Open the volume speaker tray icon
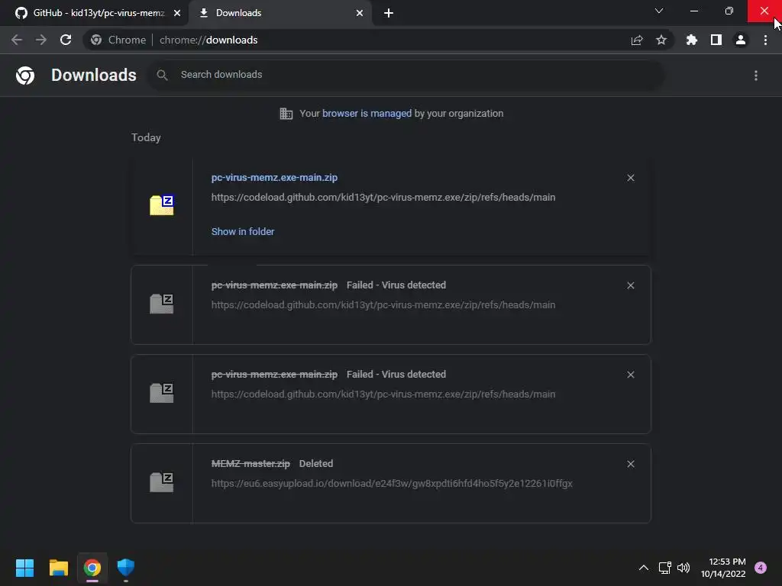Screen dimensions: 782x586 tap(683, 568)
